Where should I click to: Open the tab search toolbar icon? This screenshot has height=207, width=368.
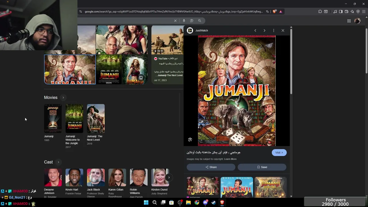pos(326,11)
